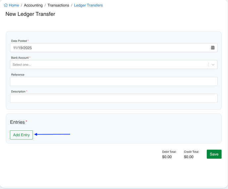Screen dimensions: 228x189
Task: Expand the Bank Account chevron arrow
Action: pos(213,65)
